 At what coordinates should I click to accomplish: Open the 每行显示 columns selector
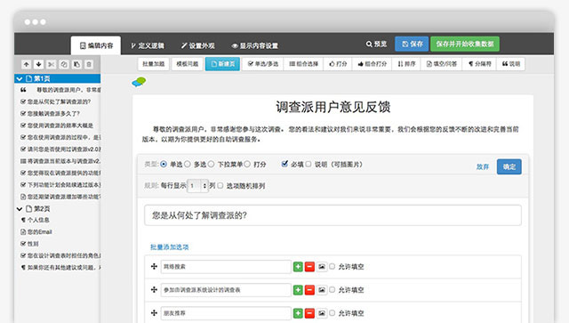tap(197, 186)
